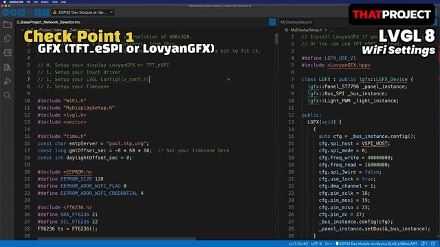Click '#define EEPROM_ADDR_WIFI_CREDENTIAL 4' line
The width and height of the screenshot is (440, 247).
pyautogui.click(x=90, y=193)
